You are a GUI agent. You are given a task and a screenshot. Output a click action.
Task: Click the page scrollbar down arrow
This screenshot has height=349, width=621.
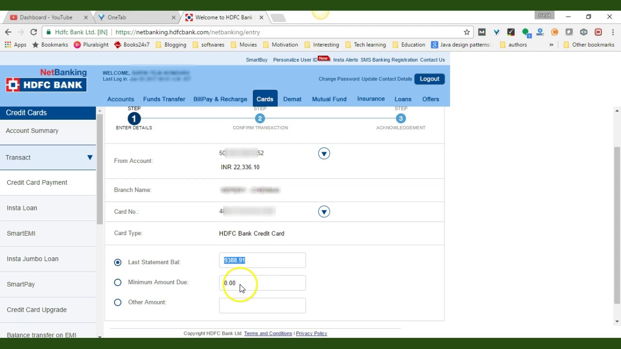pos(617,321)
